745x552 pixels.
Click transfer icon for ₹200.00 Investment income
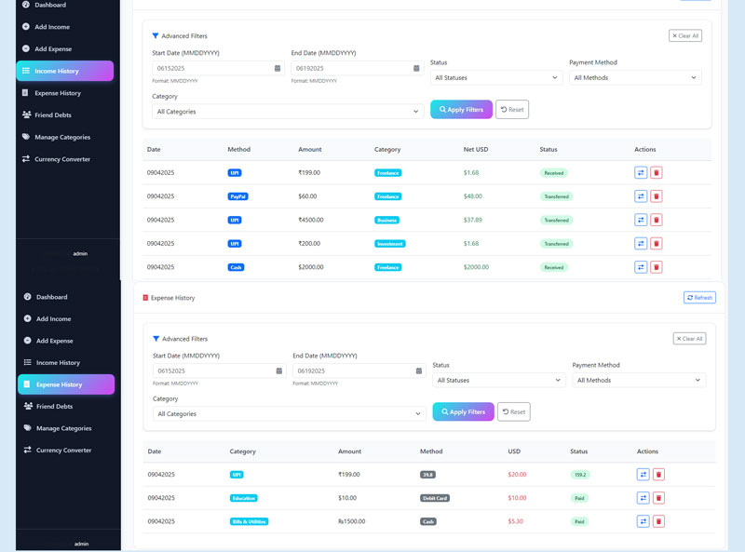click(641, 243)
